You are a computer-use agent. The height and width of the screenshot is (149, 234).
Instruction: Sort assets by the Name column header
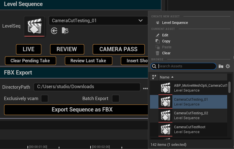[x=165, y=77]
